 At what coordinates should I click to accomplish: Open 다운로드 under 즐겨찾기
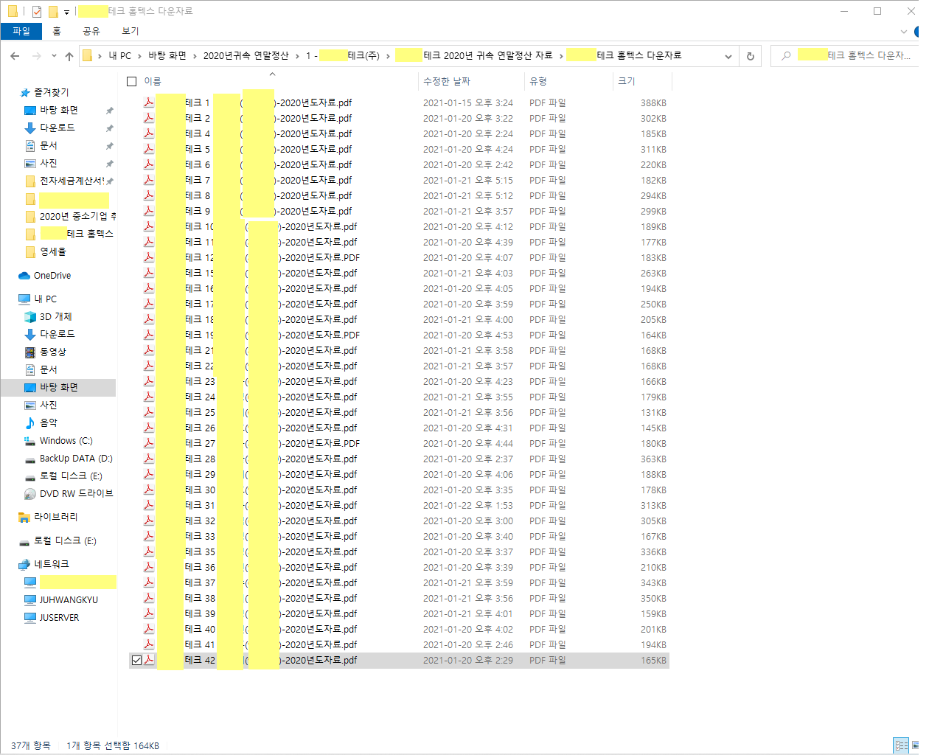[58, 128]
